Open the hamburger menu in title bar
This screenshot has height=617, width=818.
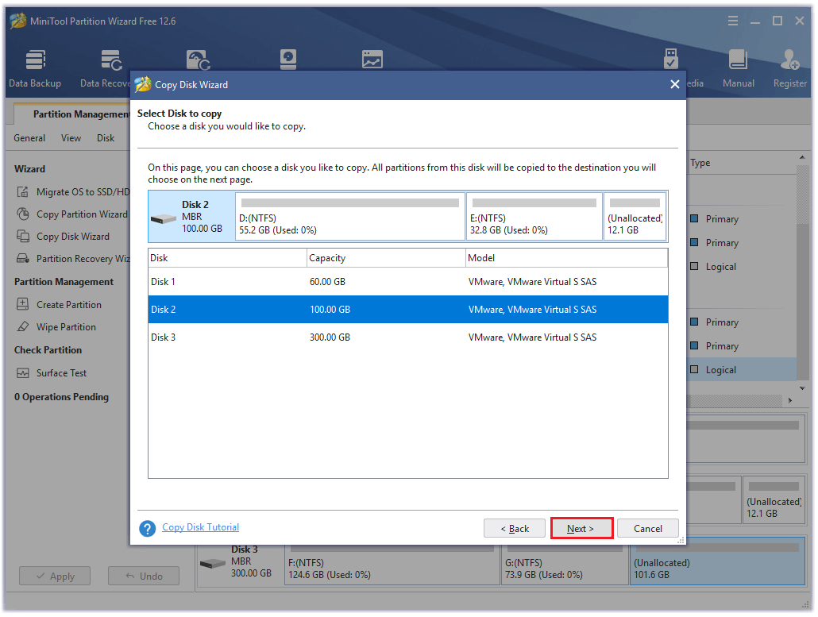[733, 21]
